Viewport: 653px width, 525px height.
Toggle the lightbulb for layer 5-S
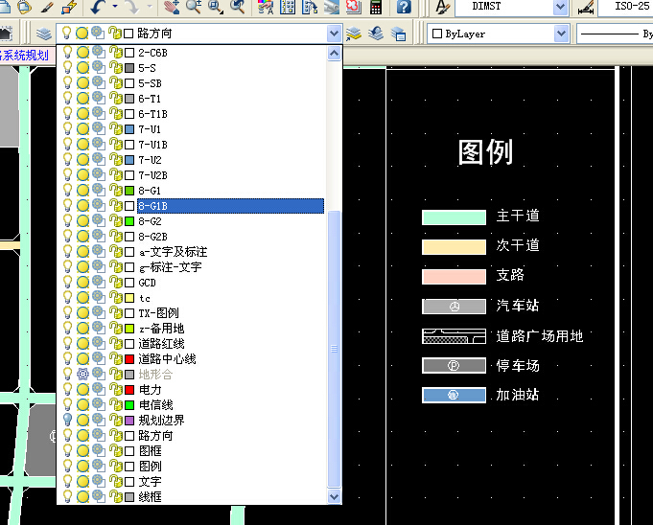pyautogui.click(x=67, y=68)
